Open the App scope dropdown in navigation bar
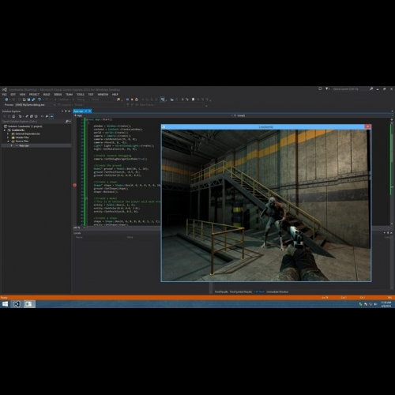Image resolution: width=395 pixels, height=395 pixels. [x=152, y=115]
